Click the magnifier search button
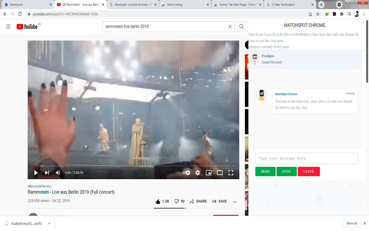This screenshot has height=231, width=369. point(242,27)
